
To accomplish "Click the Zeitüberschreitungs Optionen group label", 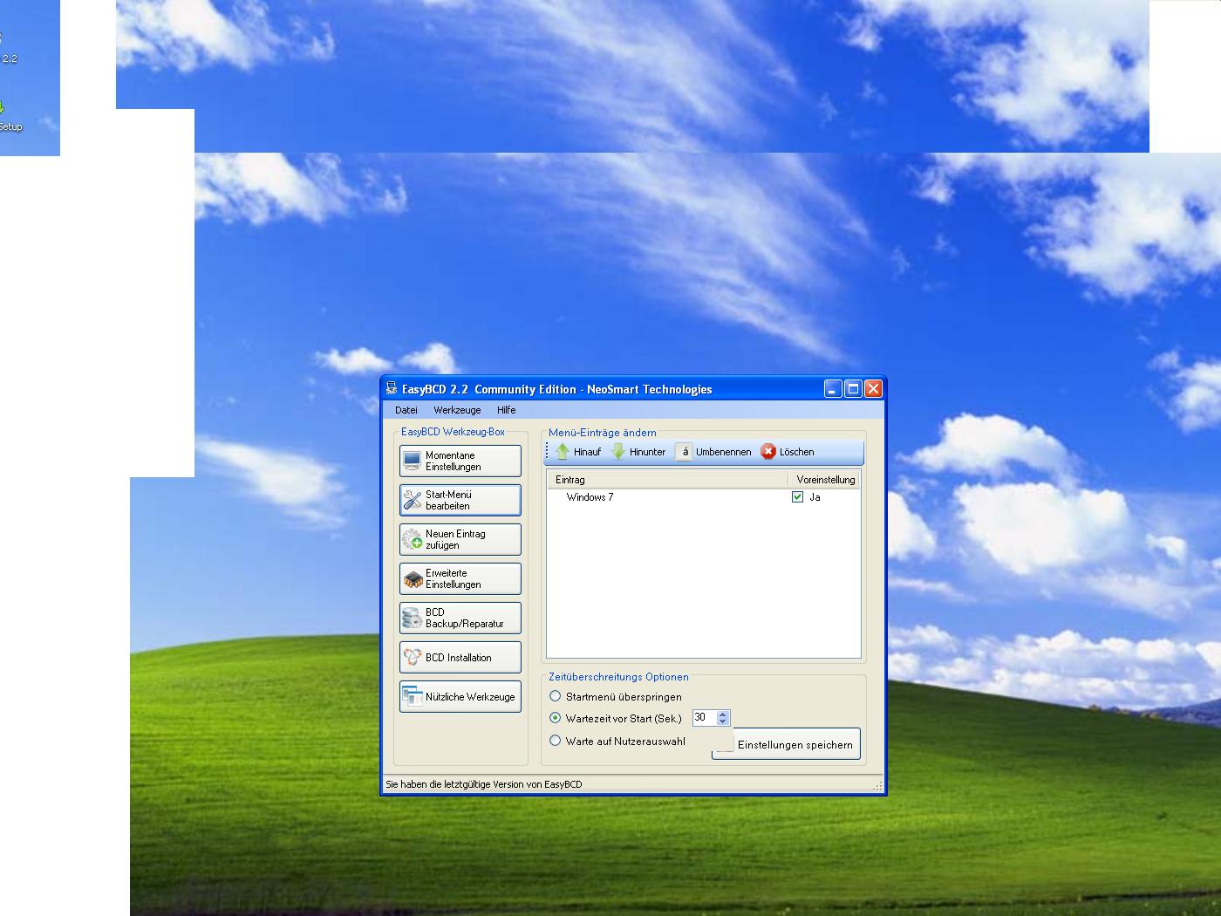I will click(x=618, y=677).
